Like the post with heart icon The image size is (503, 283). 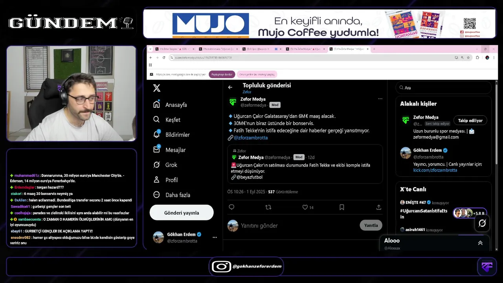(305, 207)
